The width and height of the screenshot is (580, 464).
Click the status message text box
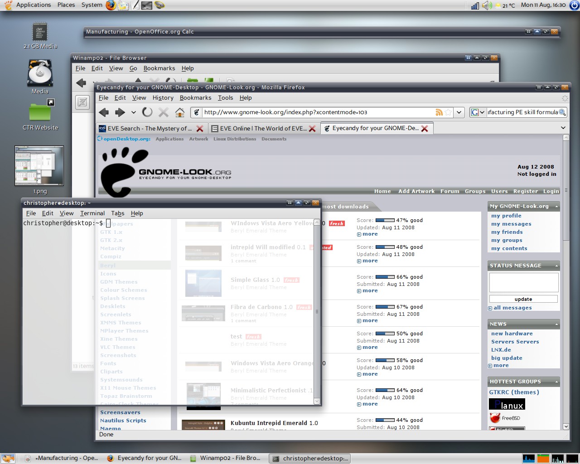pos(524,282)
